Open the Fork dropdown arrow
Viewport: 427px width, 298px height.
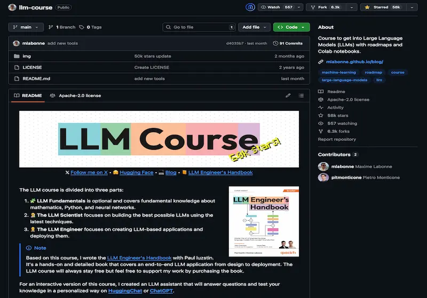pos(352,7)
